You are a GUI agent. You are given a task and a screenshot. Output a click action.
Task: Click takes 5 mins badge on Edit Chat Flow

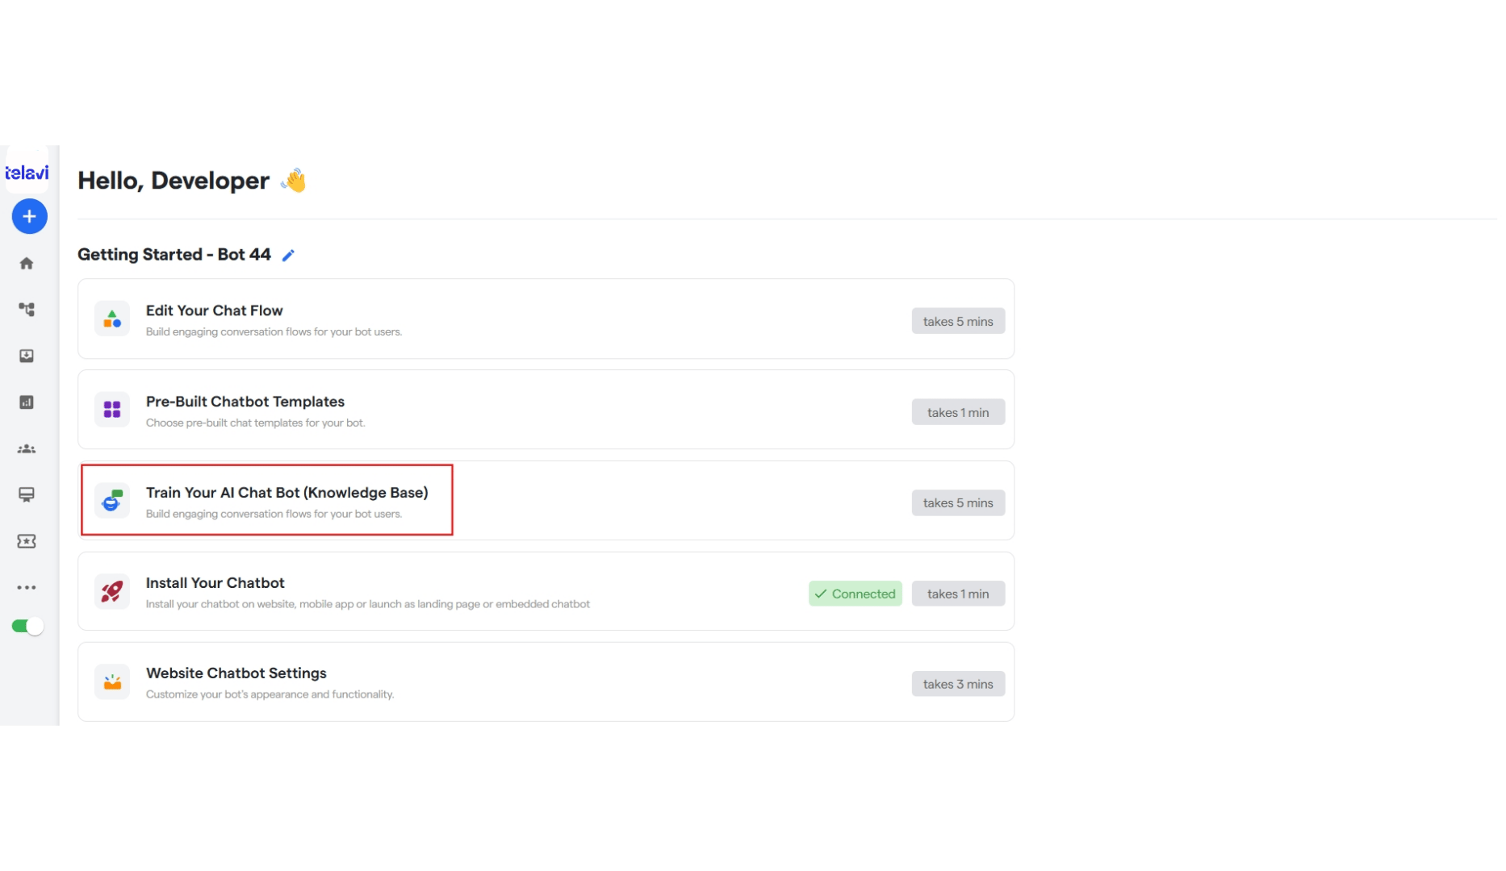pos(958,321)
